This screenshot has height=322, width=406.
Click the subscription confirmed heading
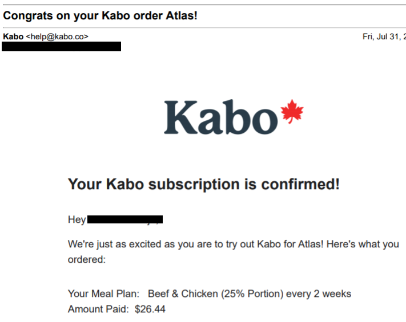tap(203, 184)
